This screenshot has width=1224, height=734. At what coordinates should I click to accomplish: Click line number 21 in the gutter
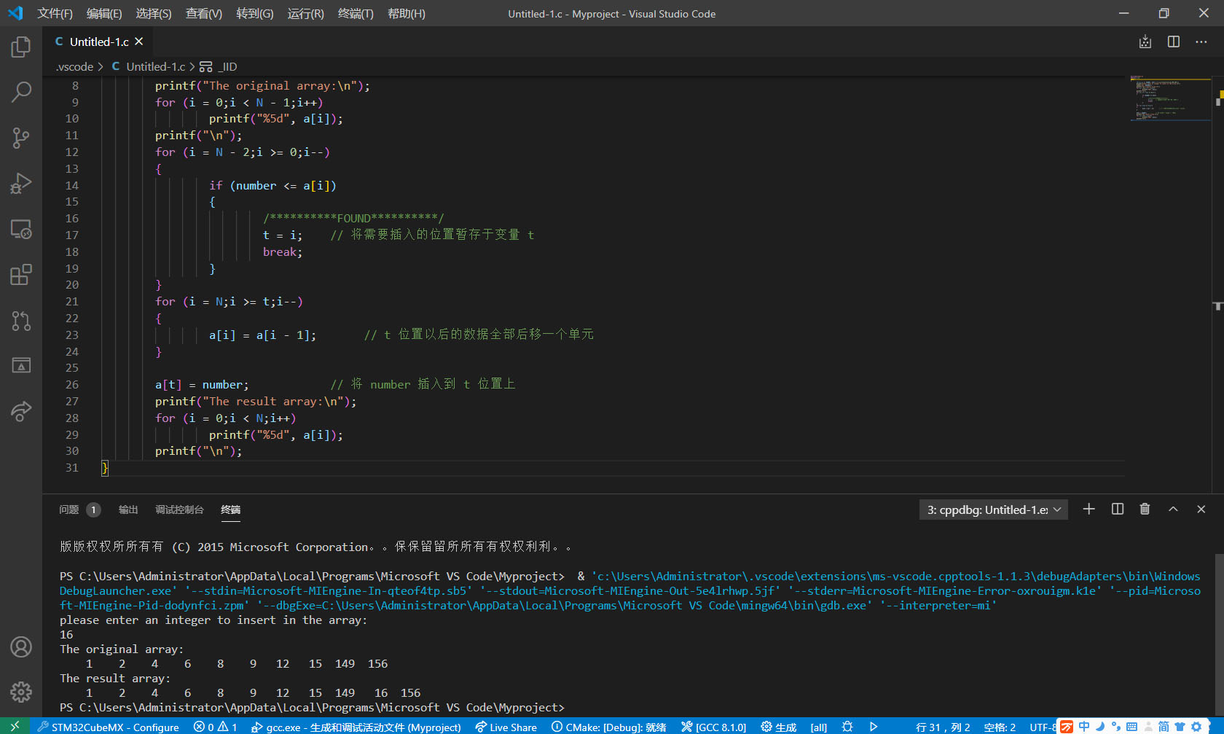(72, 302)
